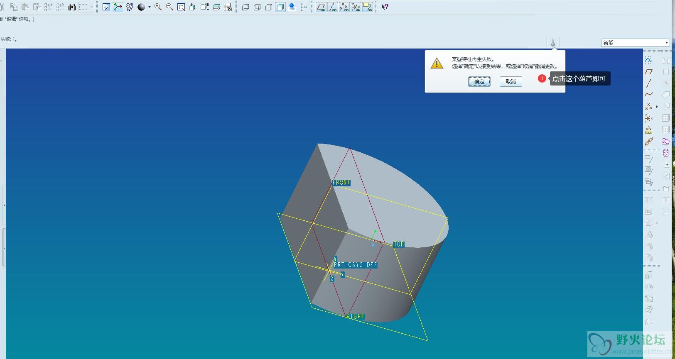Click the model tree display settings icon
675x359 pixels.
304,7
